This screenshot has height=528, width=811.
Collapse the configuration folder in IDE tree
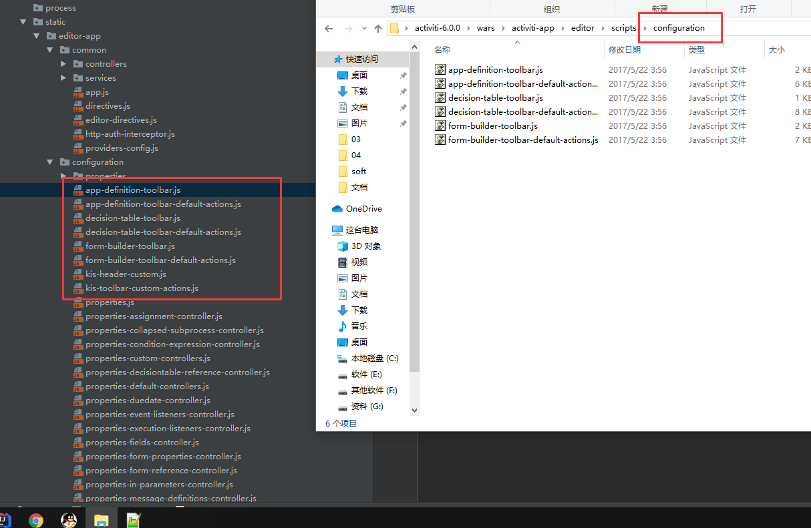(50, 162)
